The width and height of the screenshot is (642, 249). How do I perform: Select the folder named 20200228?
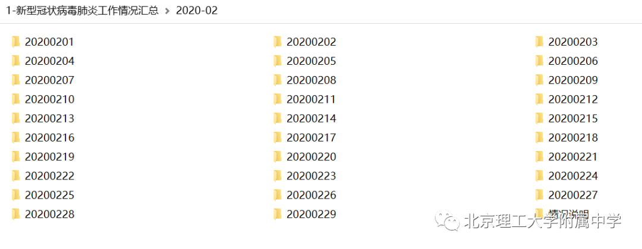point(43,214)
